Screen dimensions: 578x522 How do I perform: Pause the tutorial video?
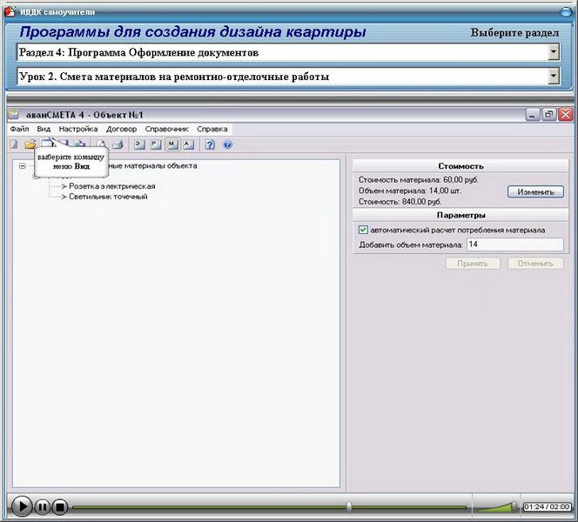click(42, 505)
